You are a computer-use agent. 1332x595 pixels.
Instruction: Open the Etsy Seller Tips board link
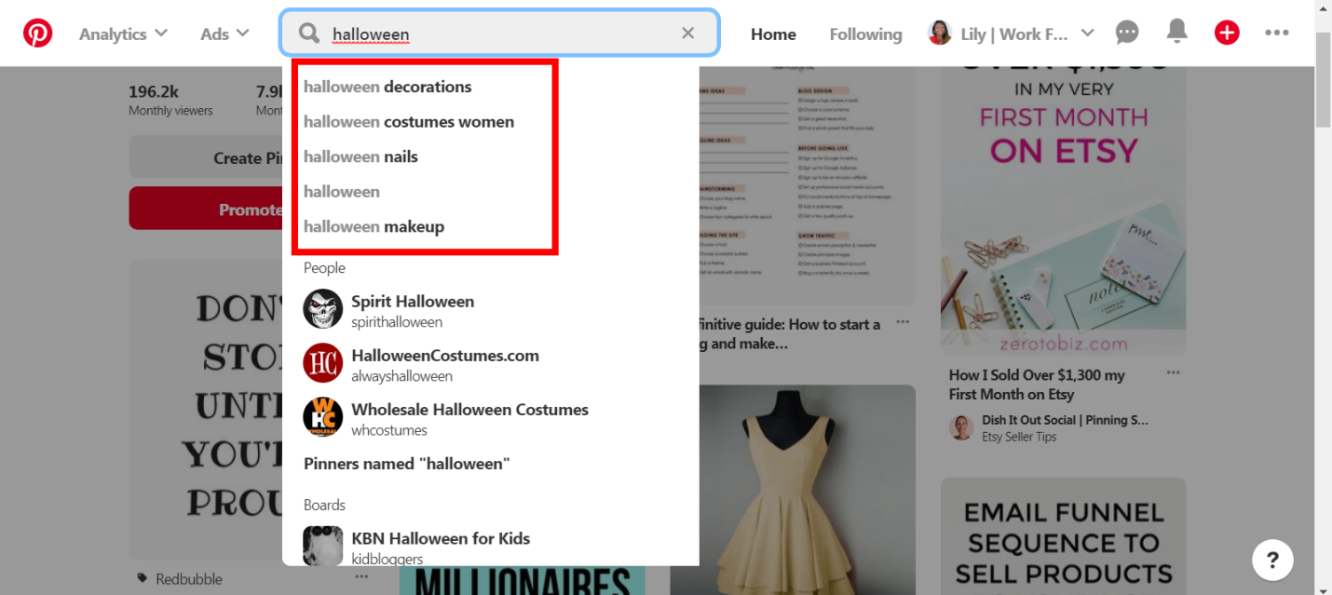coord(1019,437)
